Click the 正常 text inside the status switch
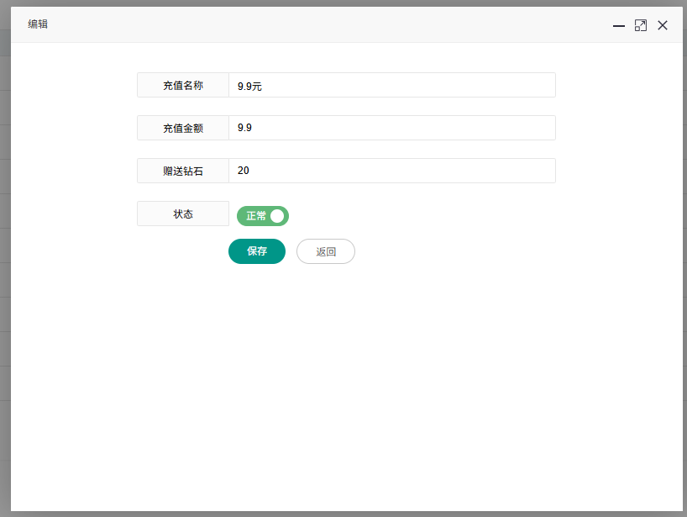This screenshot has height=517, width=687. [255, 216]
